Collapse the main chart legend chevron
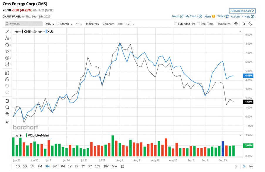 (x=240, y=32)
